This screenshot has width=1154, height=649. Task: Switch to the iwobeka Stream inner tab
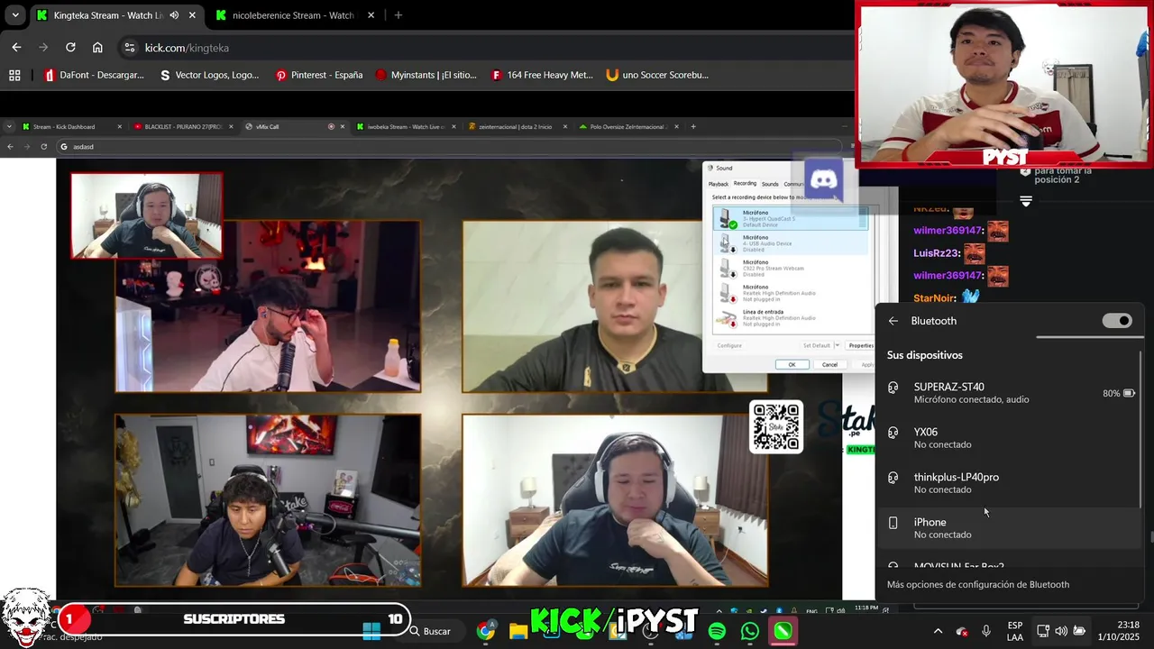pyautogui.click(x=406, y=127)
